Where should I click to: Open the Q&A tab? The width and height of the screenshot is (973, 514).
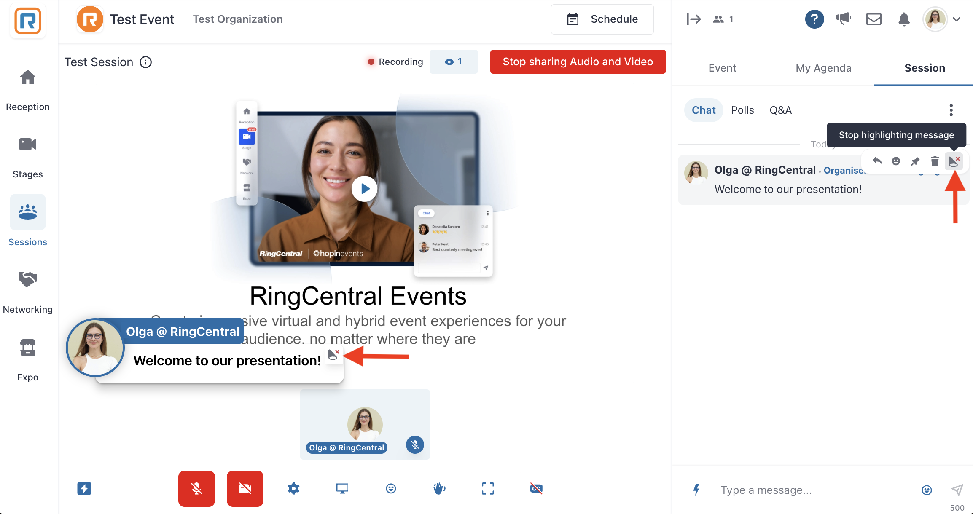coord(780,110)
